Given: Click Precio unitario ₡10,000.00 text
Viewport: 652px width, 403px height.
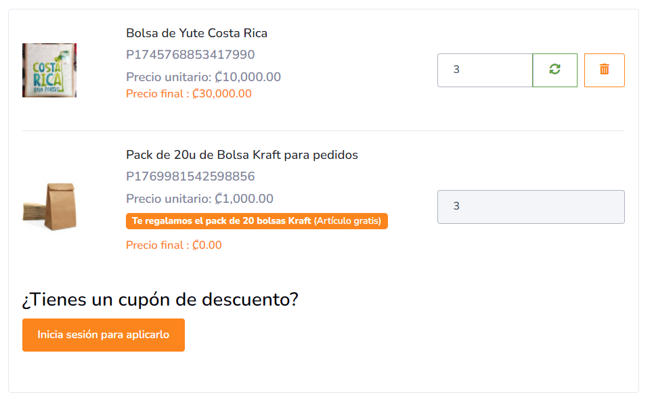Looking at the screenshot, I should point(203,77).
